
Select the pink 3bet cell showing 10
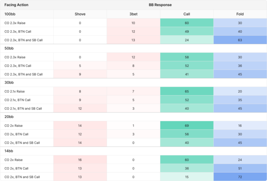(x=133, y=22)
